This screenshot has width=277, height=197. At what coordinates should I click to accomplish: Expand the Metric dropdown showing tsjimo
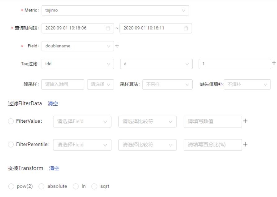(x=115, y=10)
